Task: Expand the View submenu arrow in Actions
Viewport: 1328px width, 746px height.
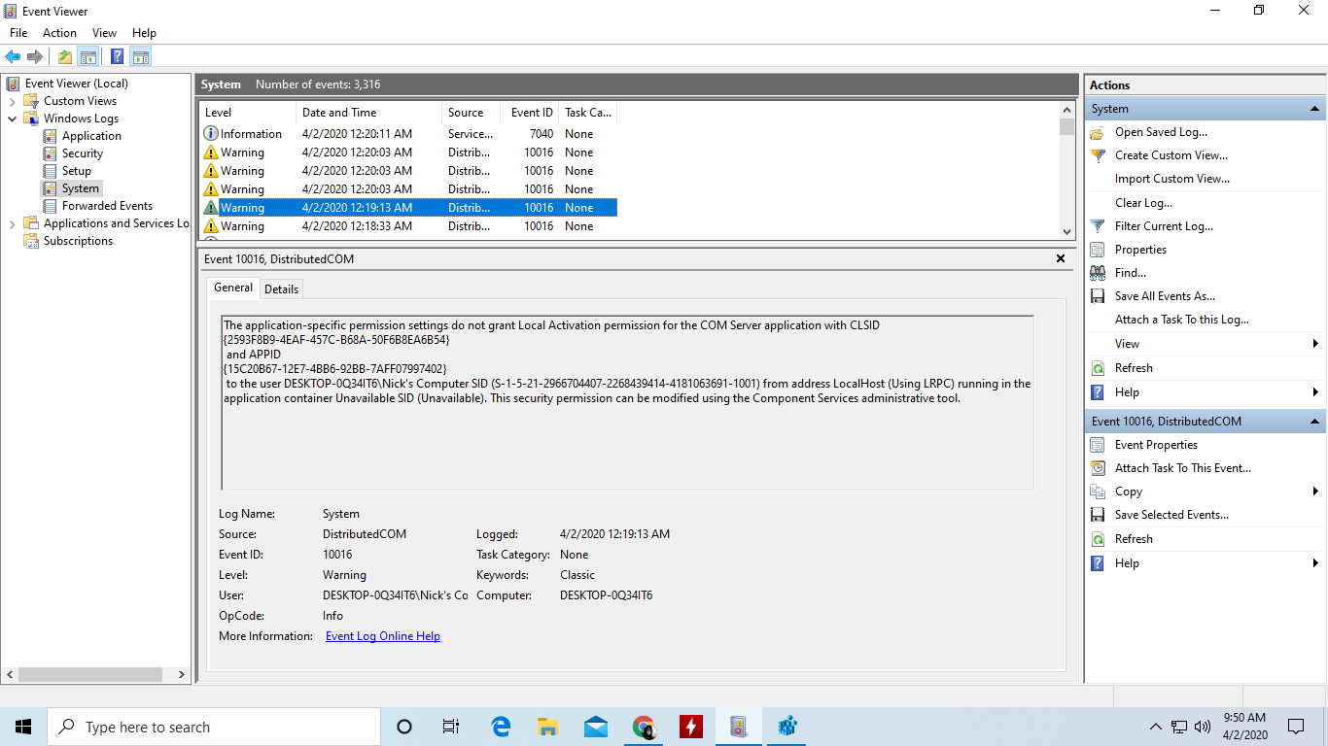Action: tap(1314, 344)
